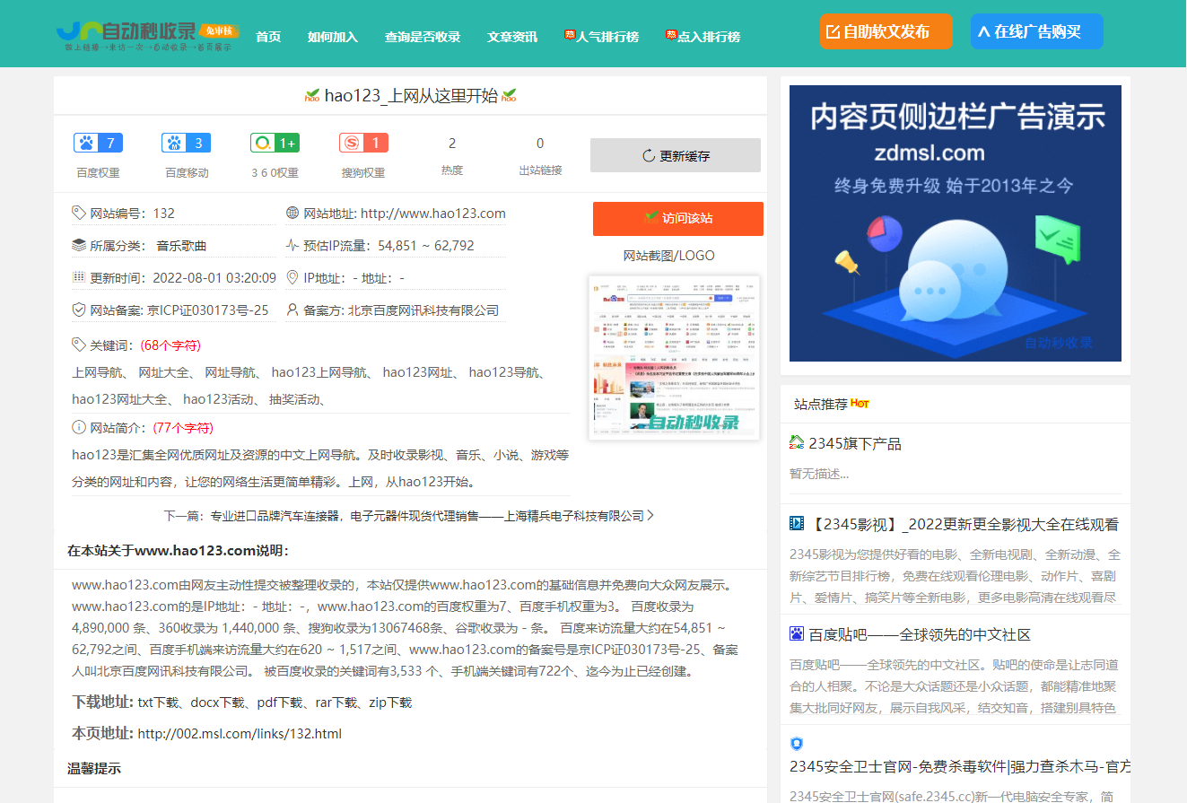Click the info icon beside 网站简介

79,427
